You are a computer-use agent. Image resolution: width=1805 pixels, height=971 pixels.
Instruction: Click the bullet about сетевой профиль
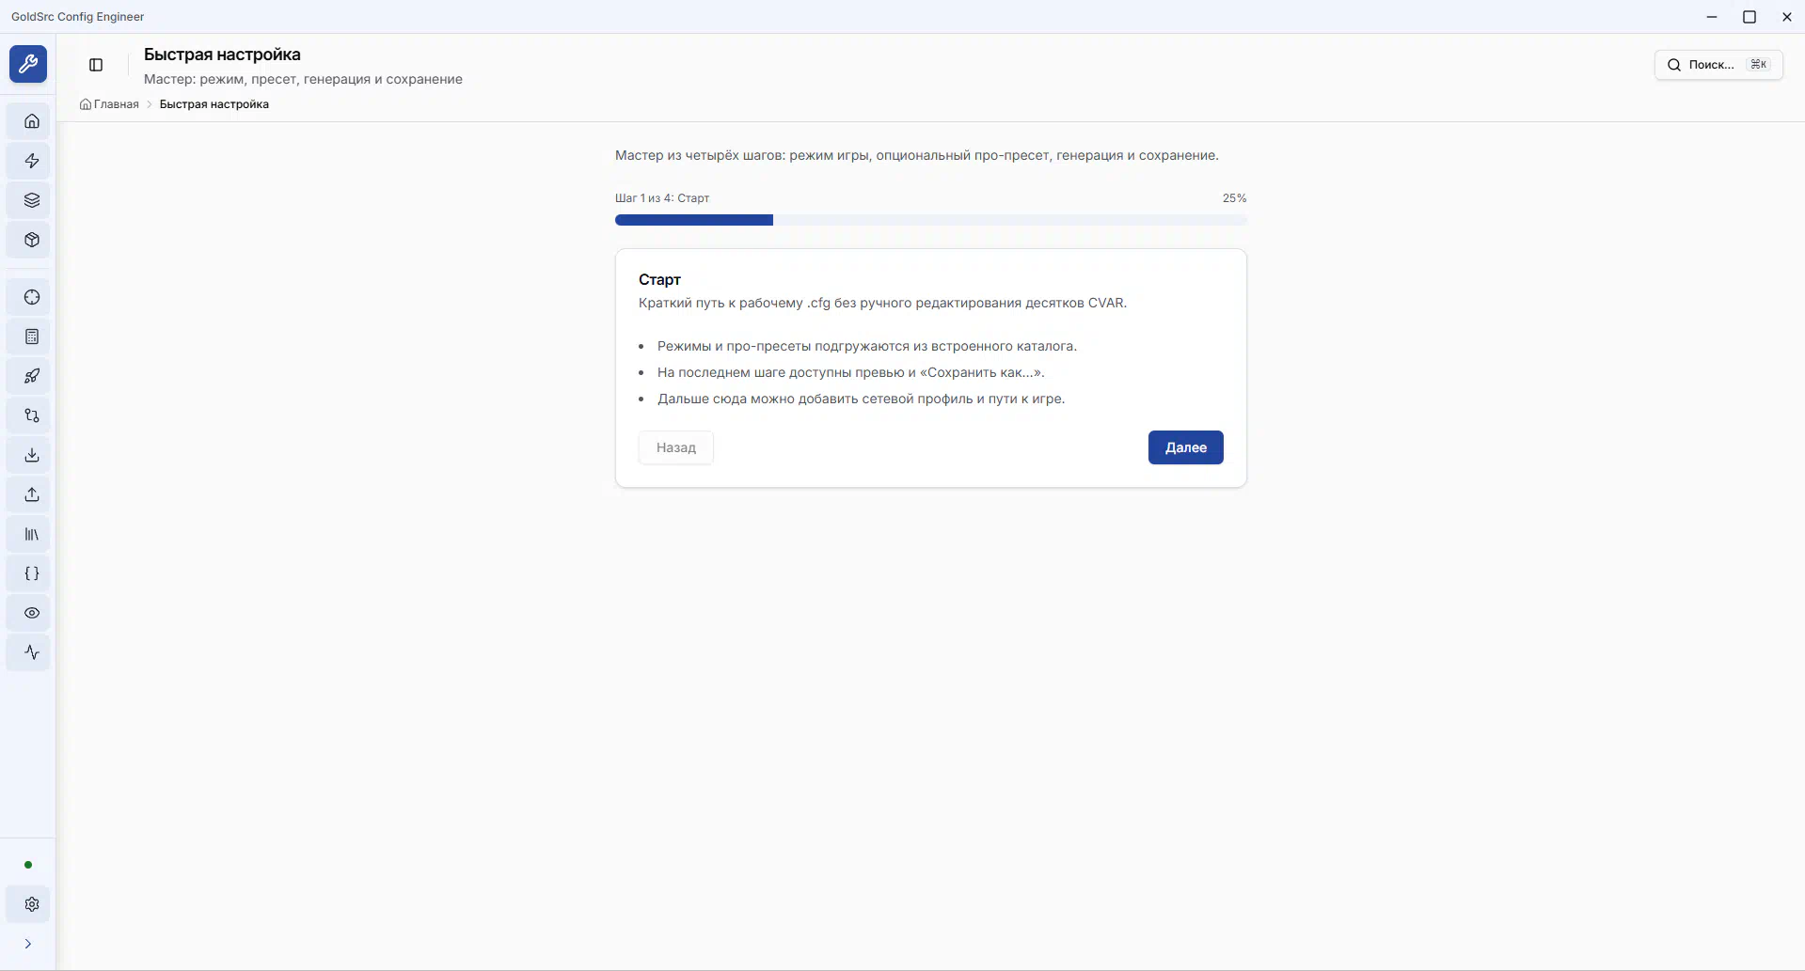[862, 399]
